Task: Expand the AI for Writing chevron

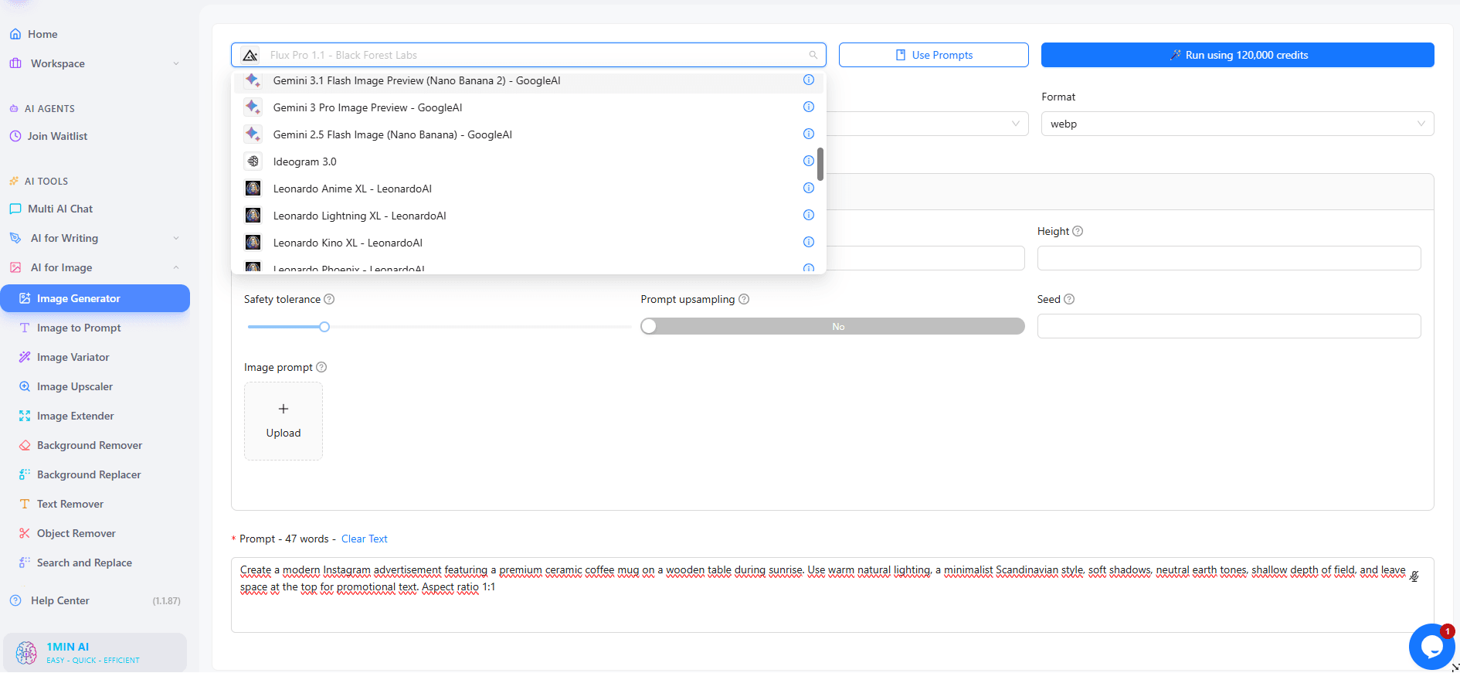Action: [x=176, y=238]
